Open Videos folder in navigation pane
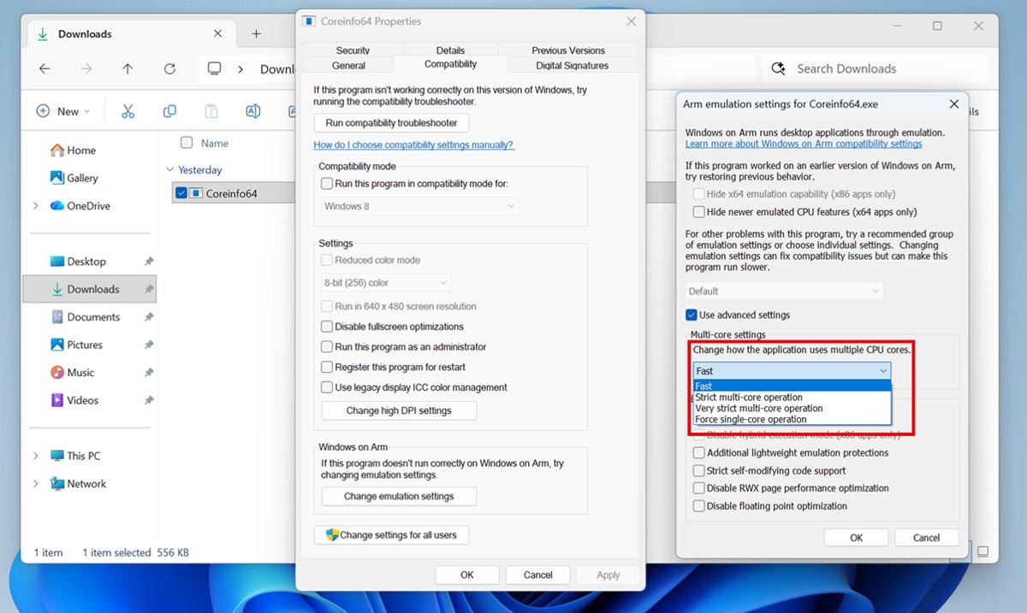The width and height of the screenshot is (1027, 613). [74, 400]
